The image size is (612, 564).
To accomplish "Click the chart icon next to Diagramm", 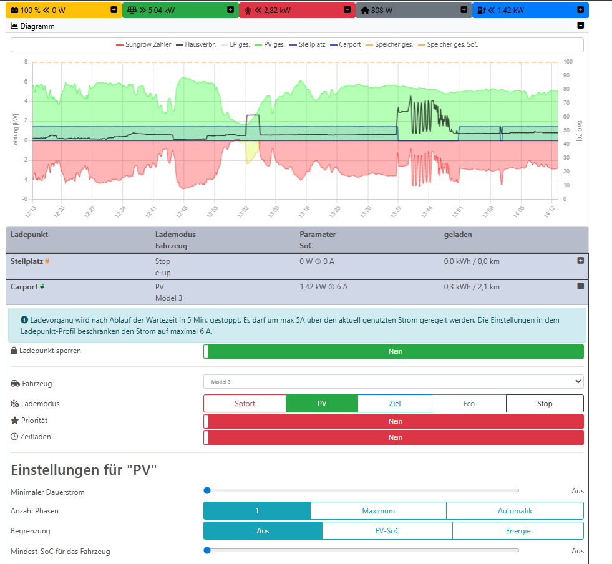I will pyautogui.click(x=14, y=26).
